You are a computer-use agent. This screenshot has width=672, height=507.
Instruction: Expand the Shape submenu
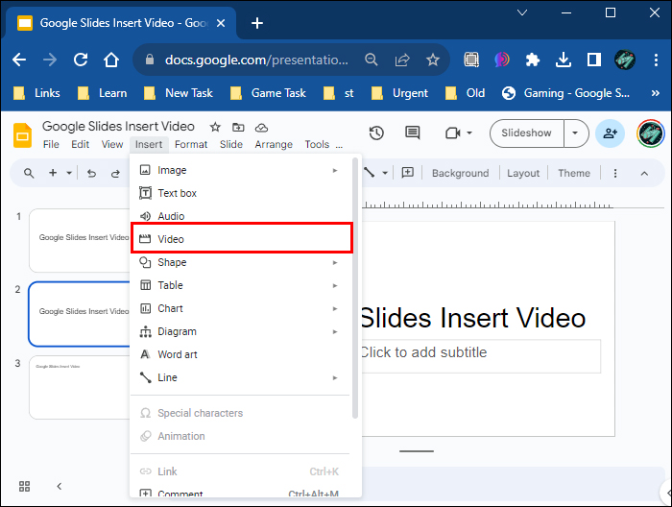point(335,262)
